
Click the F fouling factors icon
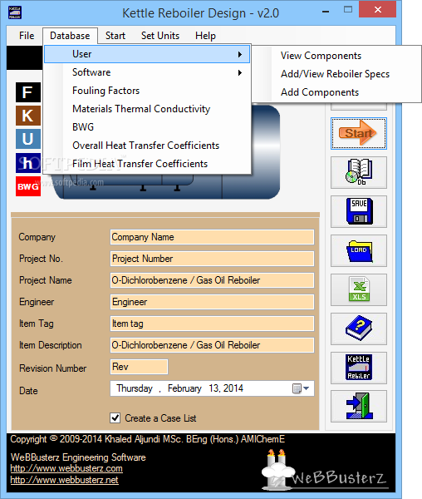tap(28, 92)
